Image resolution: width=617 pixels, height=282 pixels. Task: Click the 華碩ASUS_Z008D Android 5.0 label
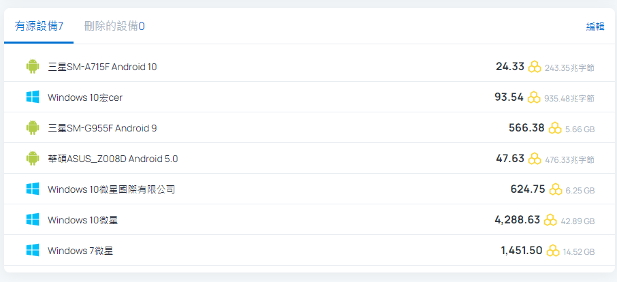pos(112,159)
